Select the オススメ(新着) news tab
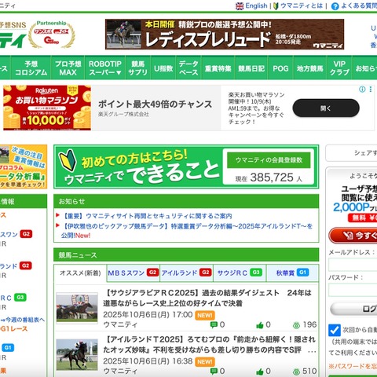377x377 pixels. pos(80,273)
